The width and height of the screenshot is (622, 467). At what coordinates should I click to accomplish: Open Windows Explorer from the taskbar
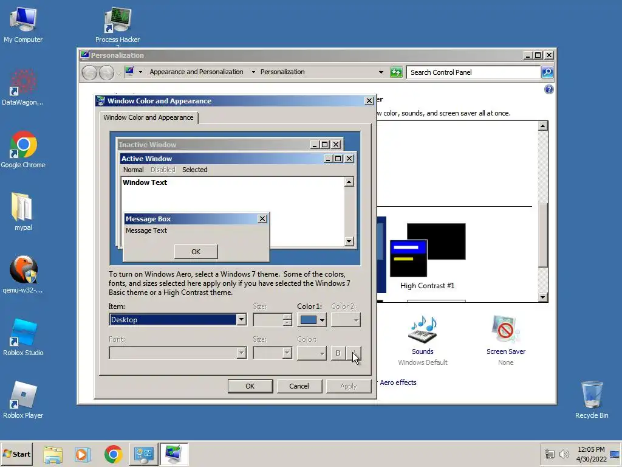[x=53, y=454]
